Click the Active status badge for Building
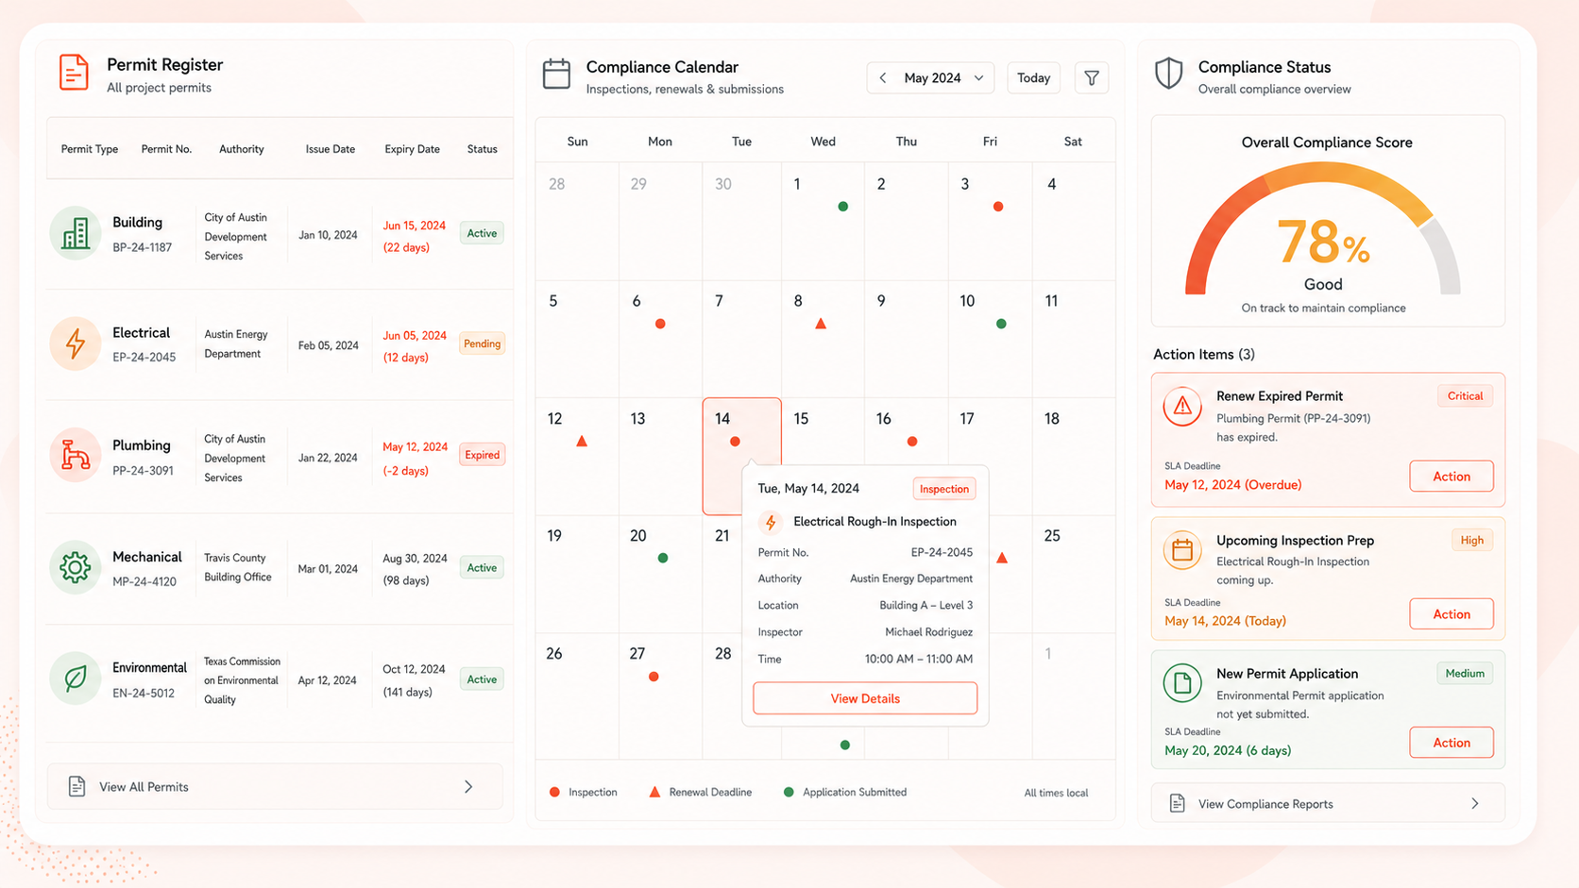This screenshot has height=888, width=1579. point(482,233)
